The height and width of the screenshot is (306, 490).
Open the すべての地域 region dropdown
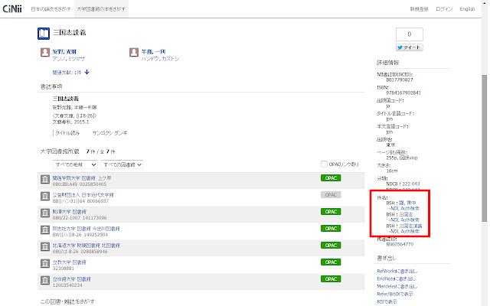(x=75, y=164)
